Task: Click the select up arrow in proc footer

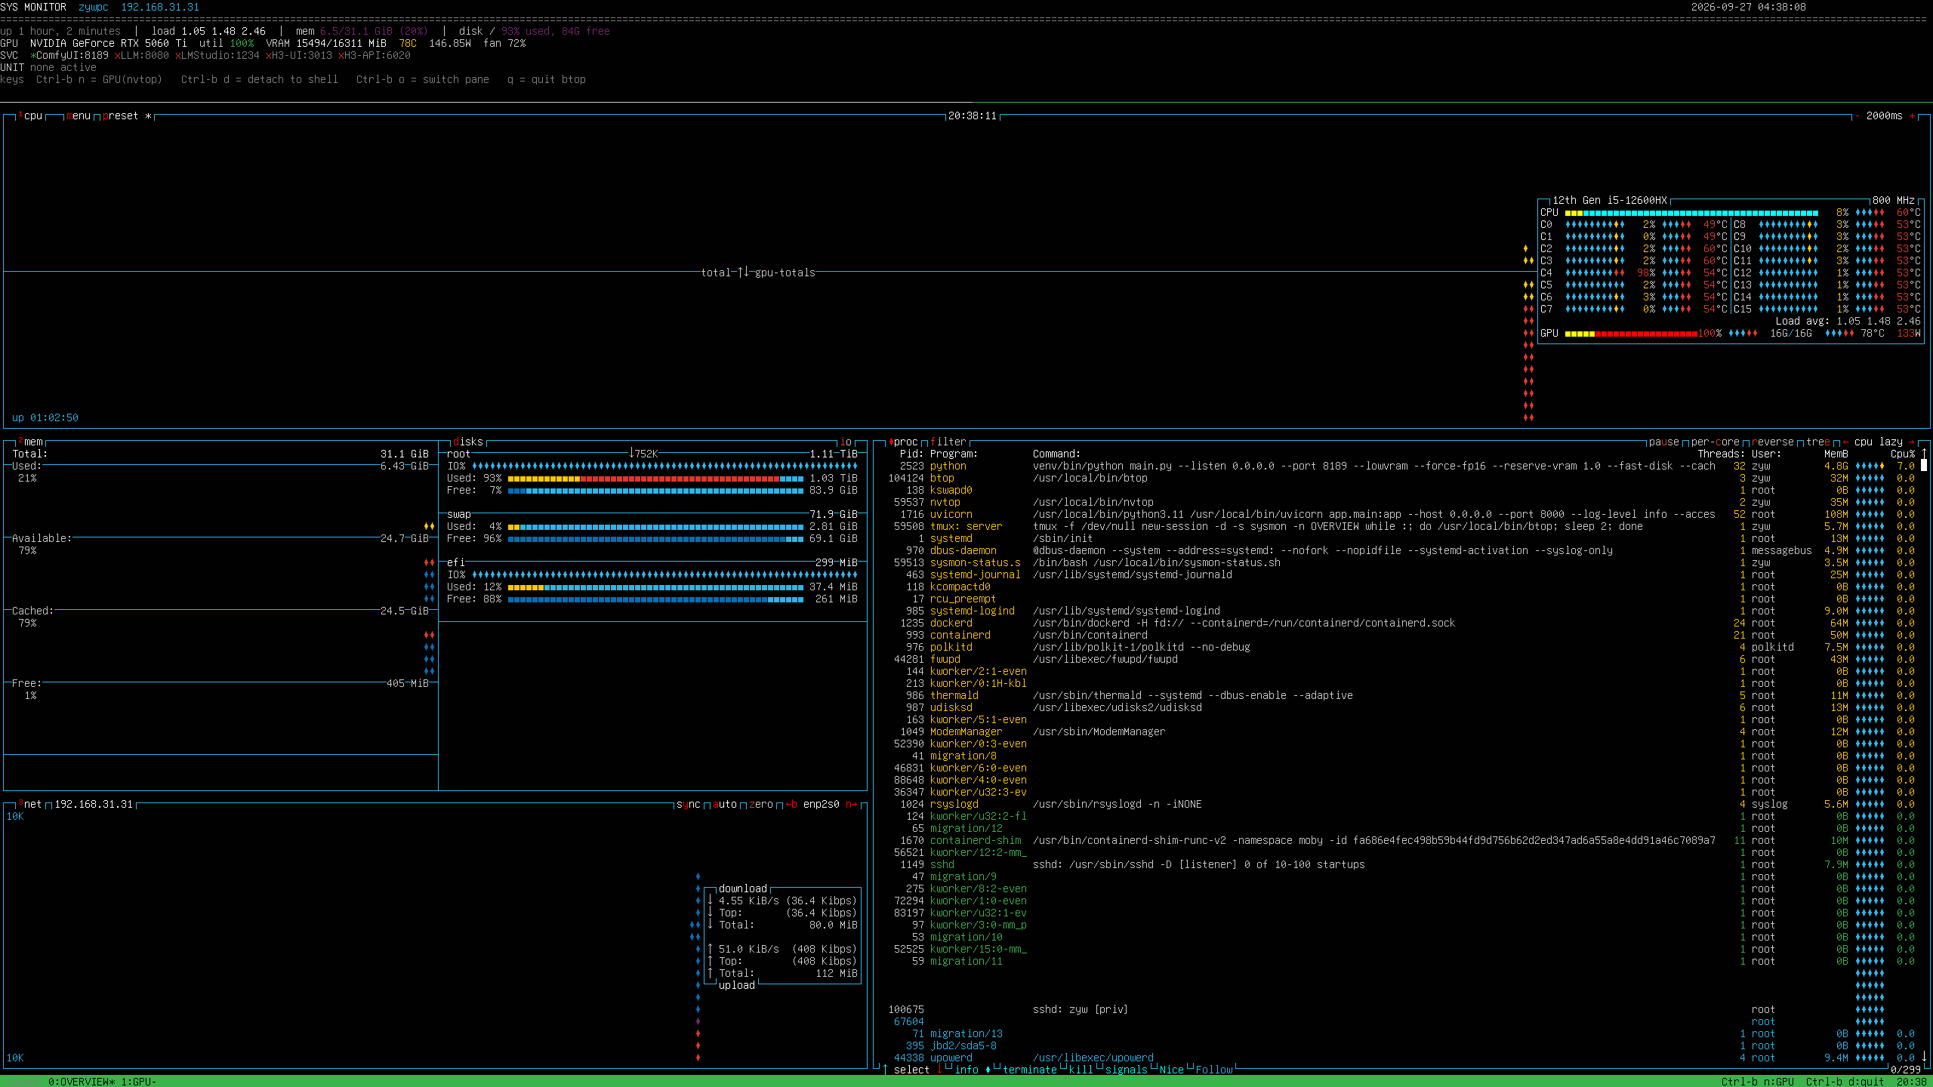Action: (x=885, y=1070)
